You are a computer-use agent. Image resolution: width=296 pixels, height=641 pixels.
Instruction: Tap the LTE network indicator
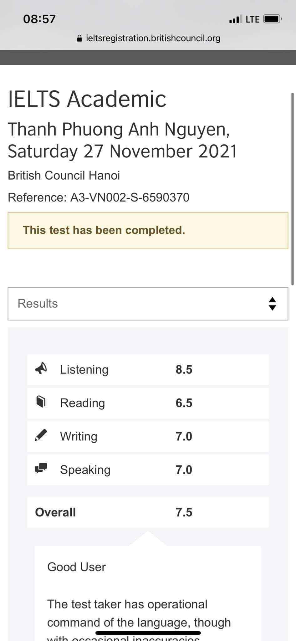pyautogui.click(x=253, y=19)
